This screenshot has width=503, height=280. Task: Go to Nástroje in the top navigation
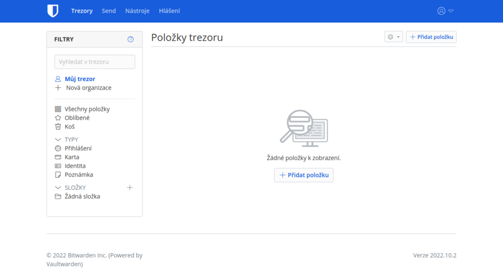tap(137, 11)
